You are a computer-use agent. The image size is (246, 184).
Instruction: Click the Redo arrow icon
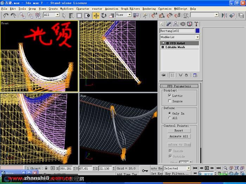pos(13,15)
